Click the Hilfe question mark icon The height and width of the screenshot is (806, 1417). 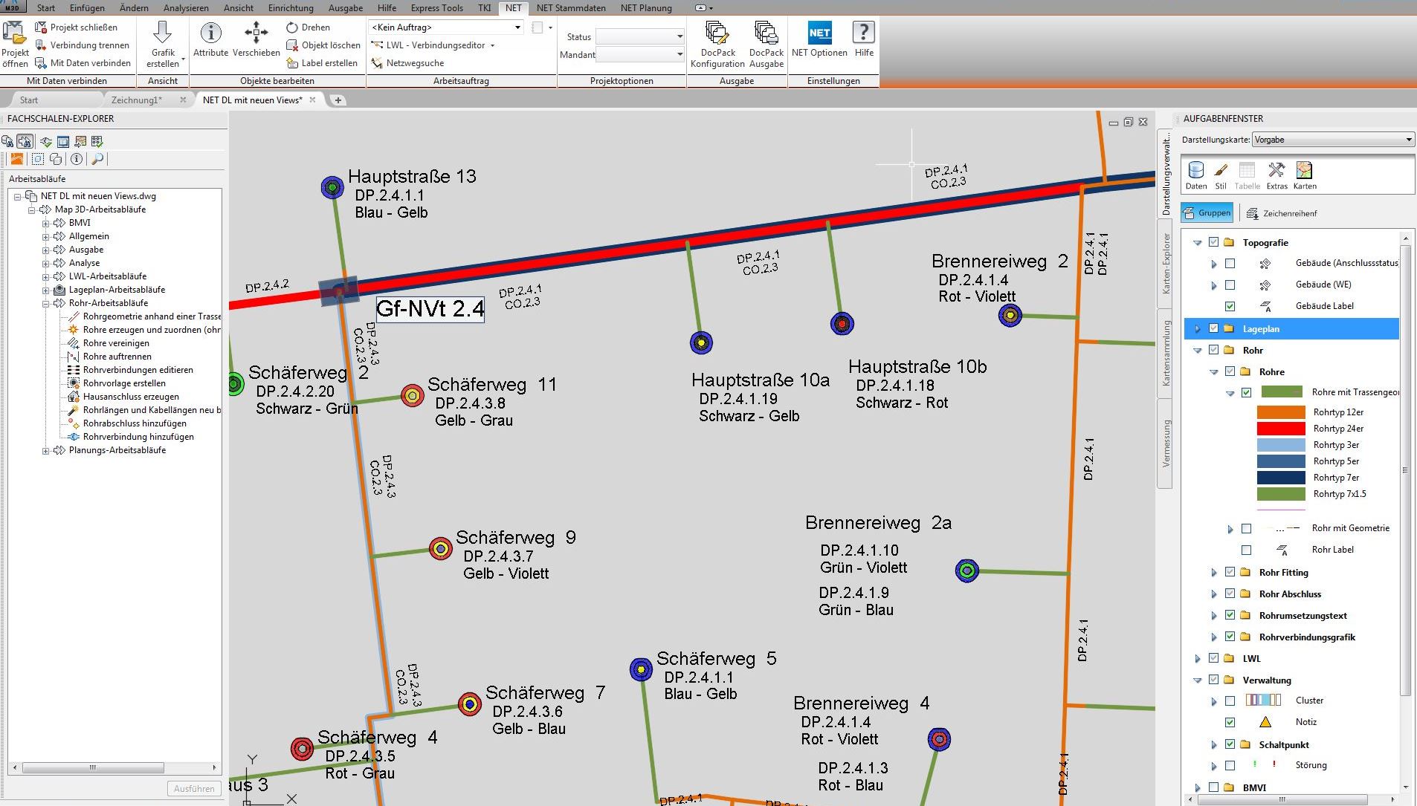[x=863, y=33]
